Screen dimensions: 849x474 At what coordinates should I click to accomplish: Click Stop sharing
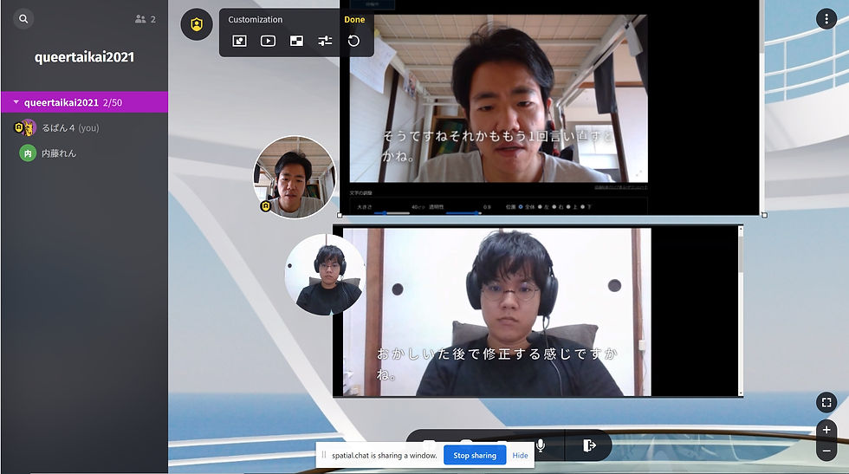[x=475, y=455]
